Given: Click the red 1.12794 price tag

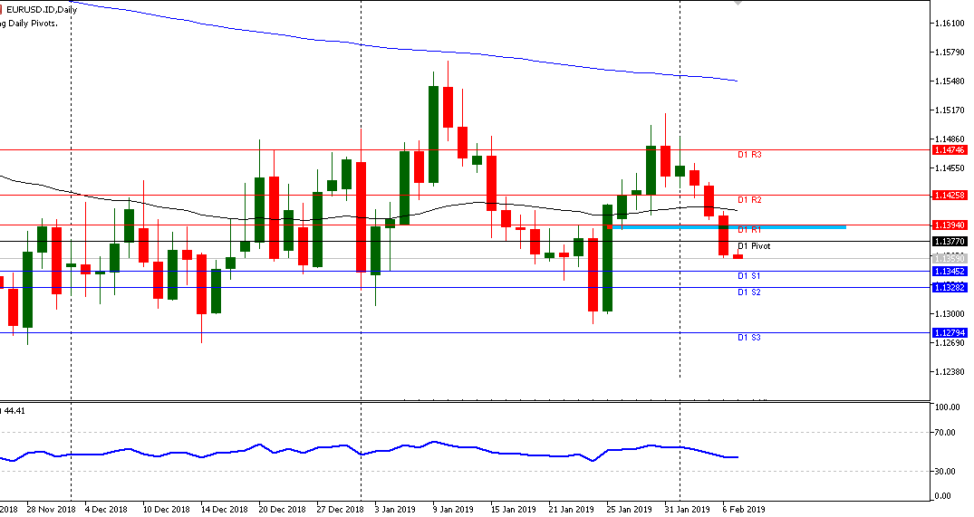Looking at the screenshot, I should point(949,332).
